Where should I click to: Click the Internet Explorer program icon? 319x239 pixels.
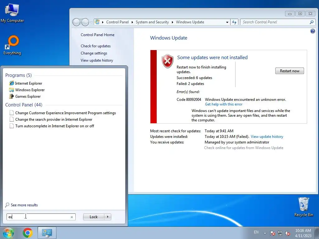click(x=12, y=83)
